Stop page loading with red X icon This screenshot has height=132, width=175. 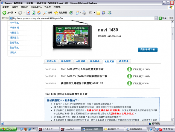pyautogui.click(x=28, y=13)
